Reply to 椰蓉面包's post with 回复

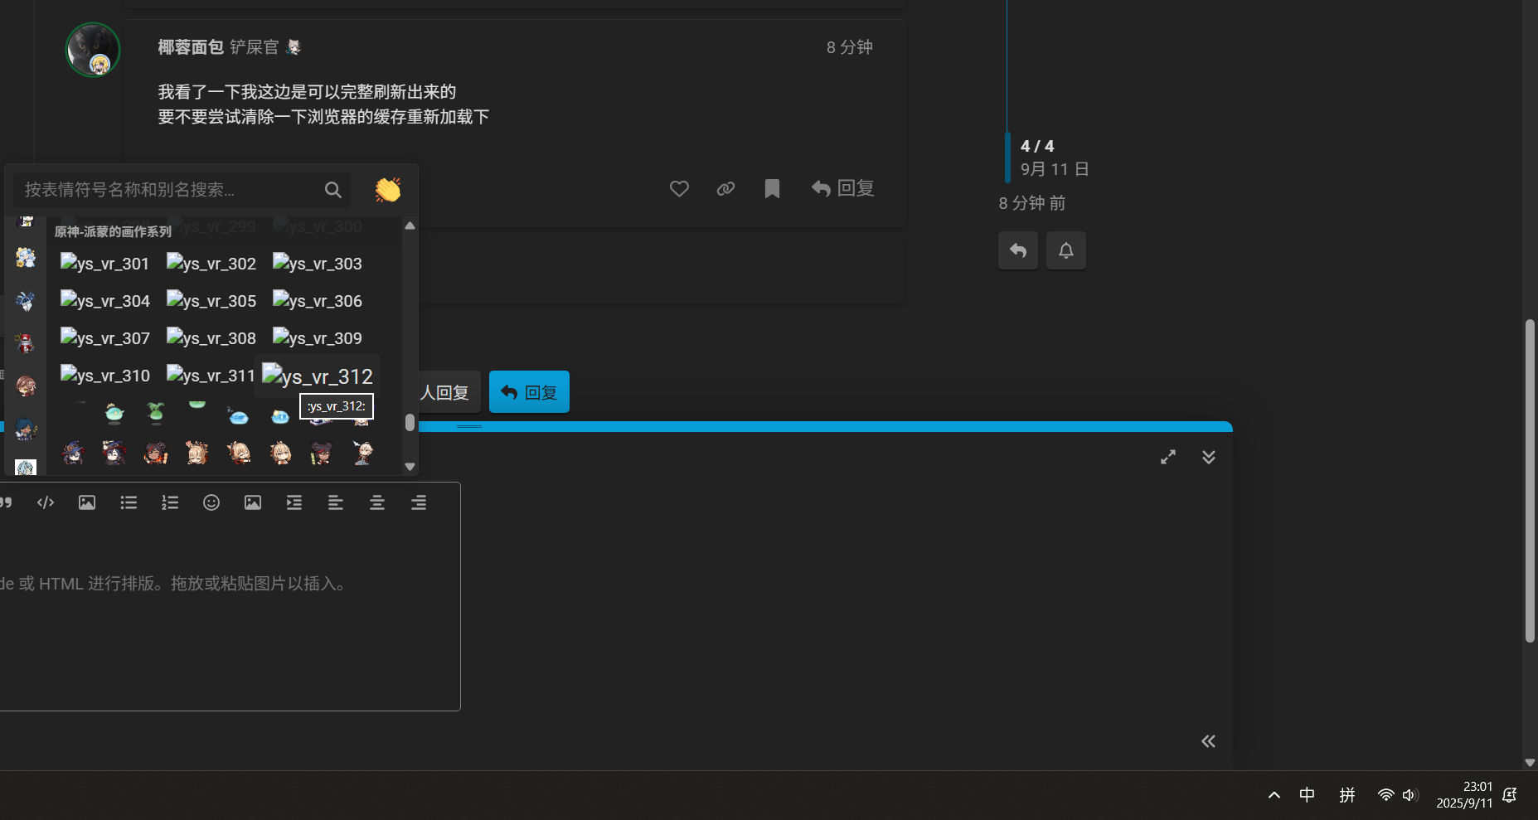(843, 189)
